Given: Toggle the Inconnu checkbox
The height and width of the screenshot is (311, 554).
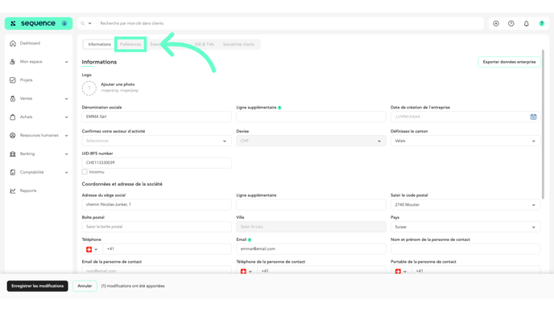Looking at the screenshot, I should (x=85, y=172).
